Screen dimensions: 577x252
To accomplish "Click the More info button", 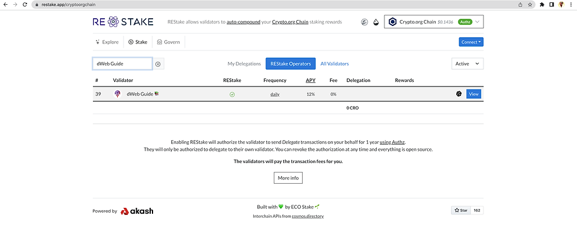I will coord(288,178).
